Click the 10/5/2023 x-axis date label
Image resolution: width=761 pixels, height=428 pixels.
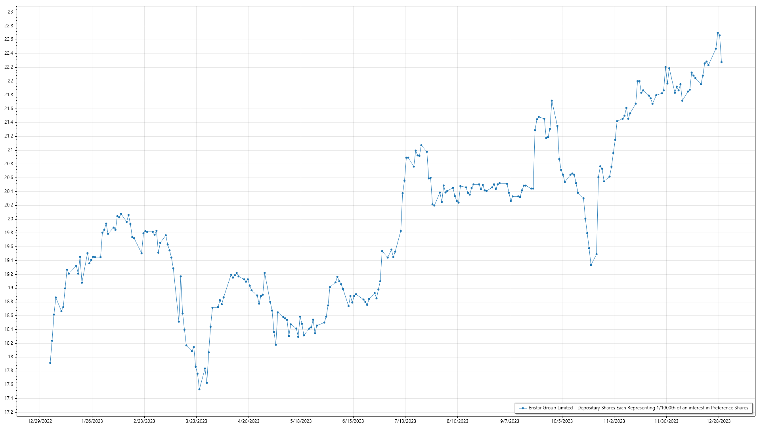[x=562, y=421]
